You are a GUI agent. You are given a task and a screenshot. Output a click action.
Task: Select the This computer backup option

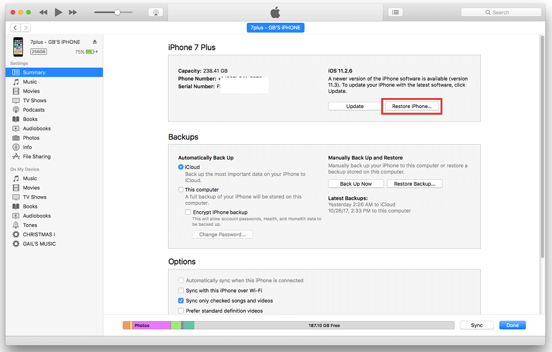tap(181, 190)
